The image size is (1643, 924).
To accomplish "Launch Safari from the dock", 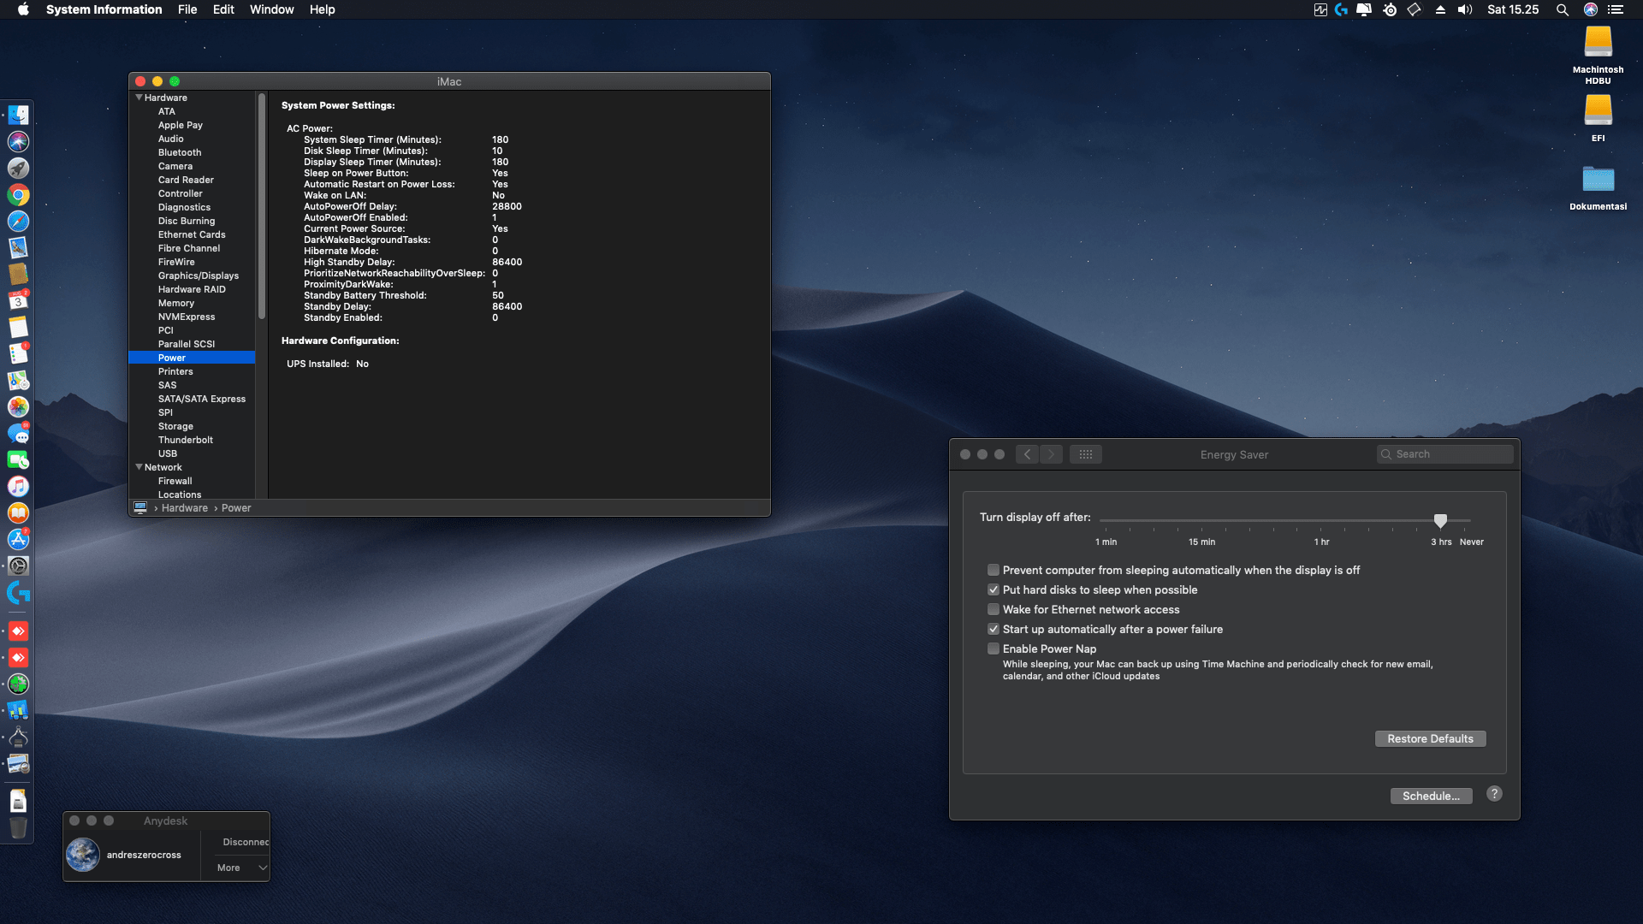I will [x=18, y=222].
